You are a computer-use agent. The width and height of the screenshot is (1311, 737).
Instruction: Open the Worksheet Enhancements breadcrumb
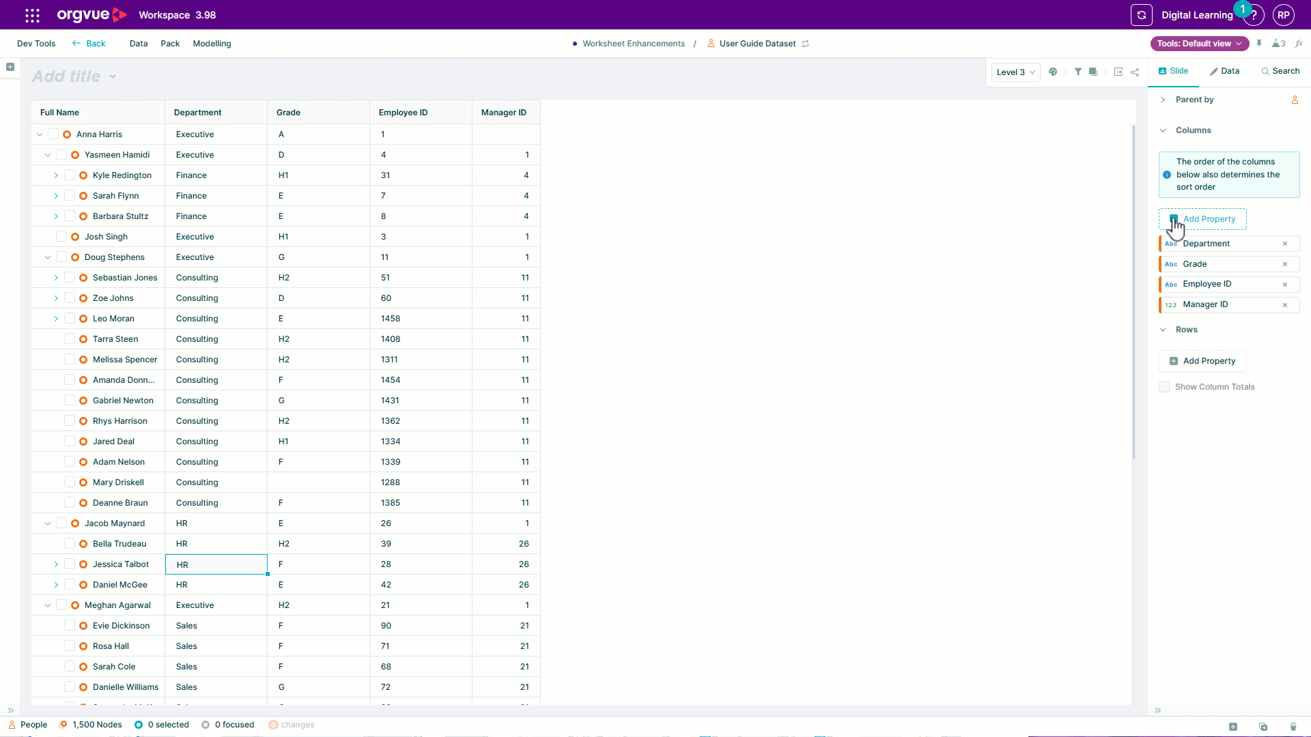pos(633,44)
